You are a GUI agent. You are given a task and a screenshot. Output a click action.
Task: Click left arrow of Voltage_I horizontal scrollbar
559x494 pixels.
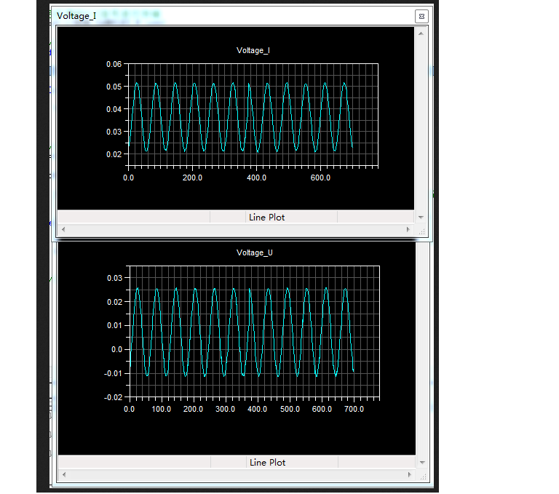pos(63,229)
